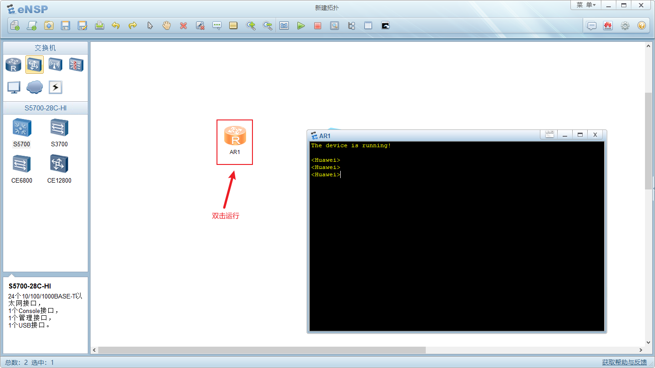
Task: Click the AR1 window's tab-dock icon
Action: point(549,134)
